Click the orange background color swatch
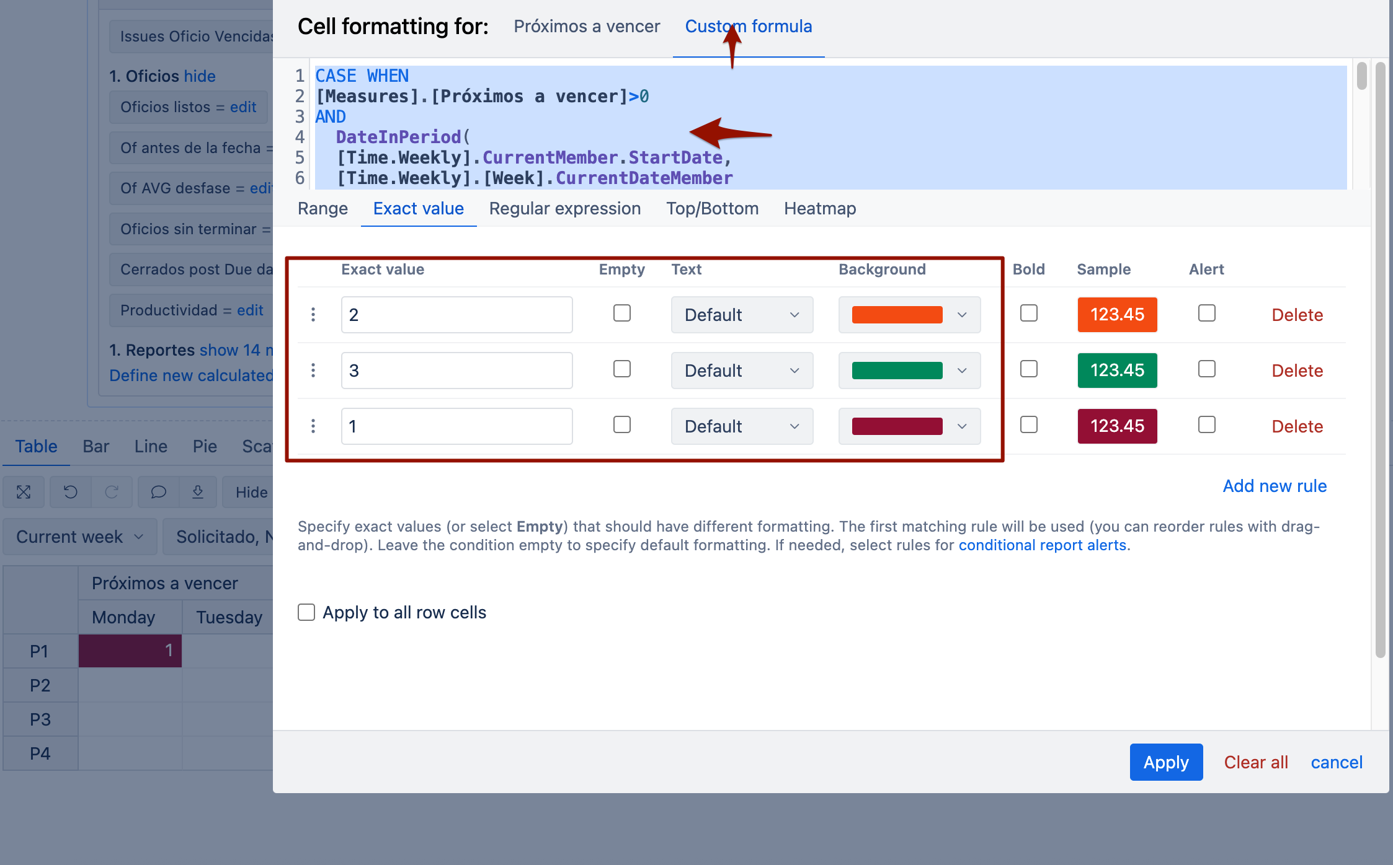Image resolution: width=1393 pixels, height=865 pixels. click(x=897, y=315)
